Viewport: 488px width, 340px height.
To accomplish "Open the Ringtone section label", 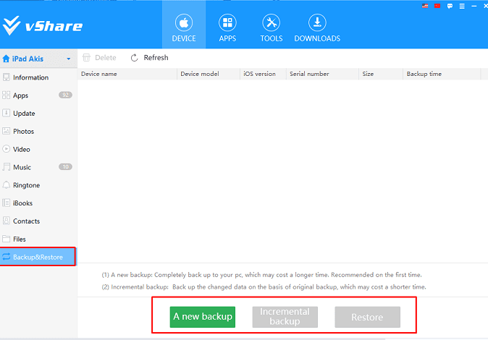I will coord(27,185).
